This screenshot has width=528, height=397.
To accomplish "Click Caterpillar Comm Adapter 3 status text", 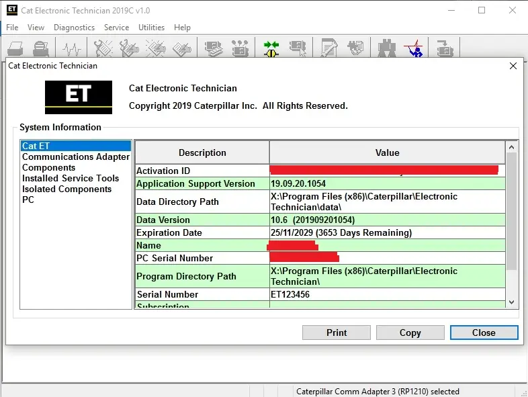I will [378, 391].
